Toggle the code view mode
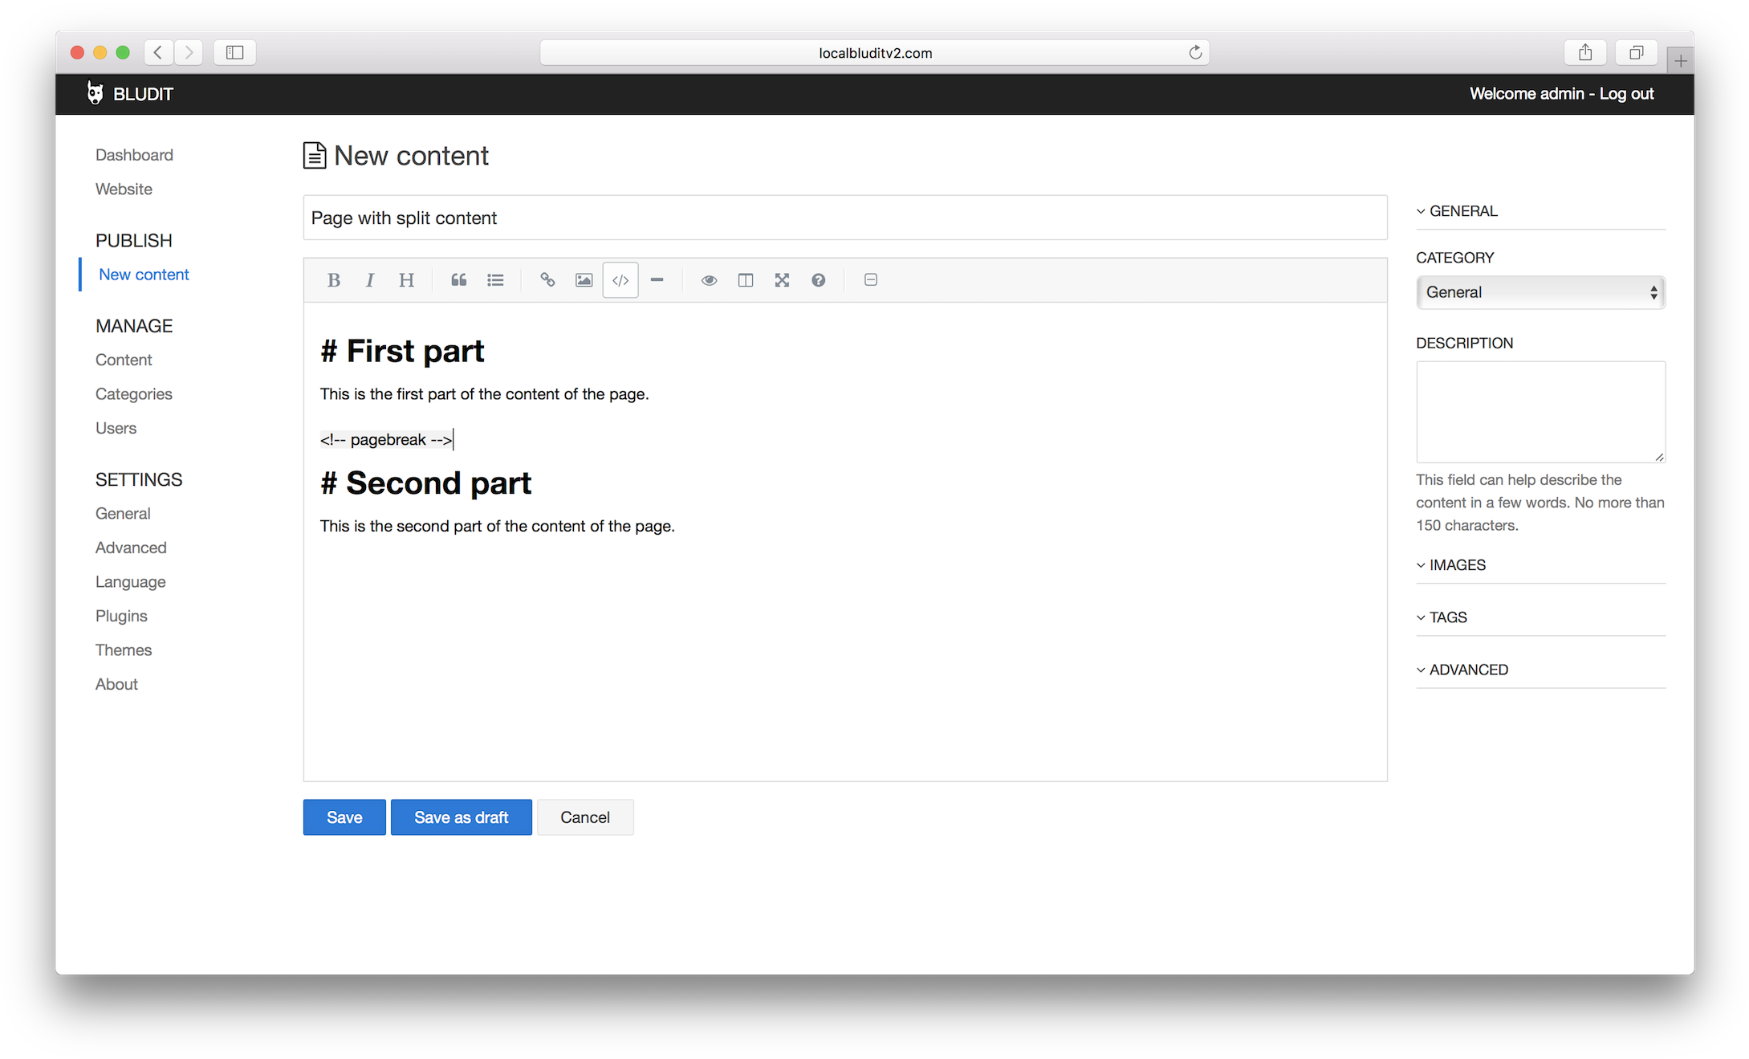Viewport: 1749px width, 1059px height. (x=620, y=279)
